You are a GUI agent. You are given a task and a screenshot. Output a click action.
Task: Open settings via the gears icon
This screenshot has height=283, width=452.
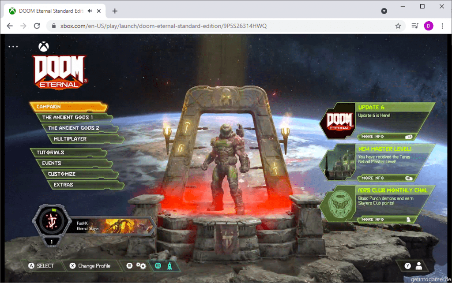coord(141,266)
